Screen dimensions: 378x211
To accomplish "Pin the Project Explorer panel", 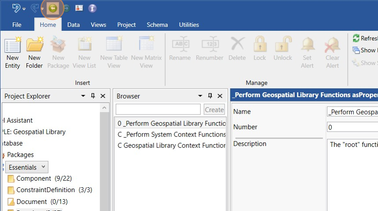I will [93, 96].
